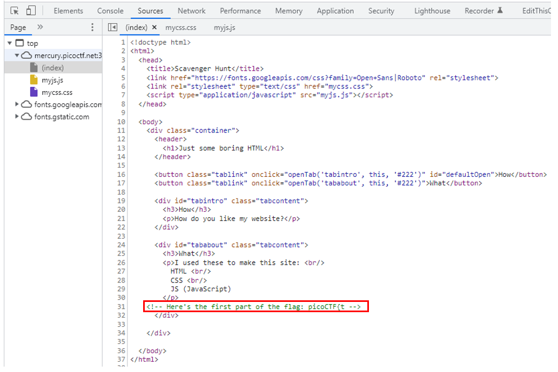Go to the Performance tab
Viewport: 558px width, 372px height.
point(240,11)
